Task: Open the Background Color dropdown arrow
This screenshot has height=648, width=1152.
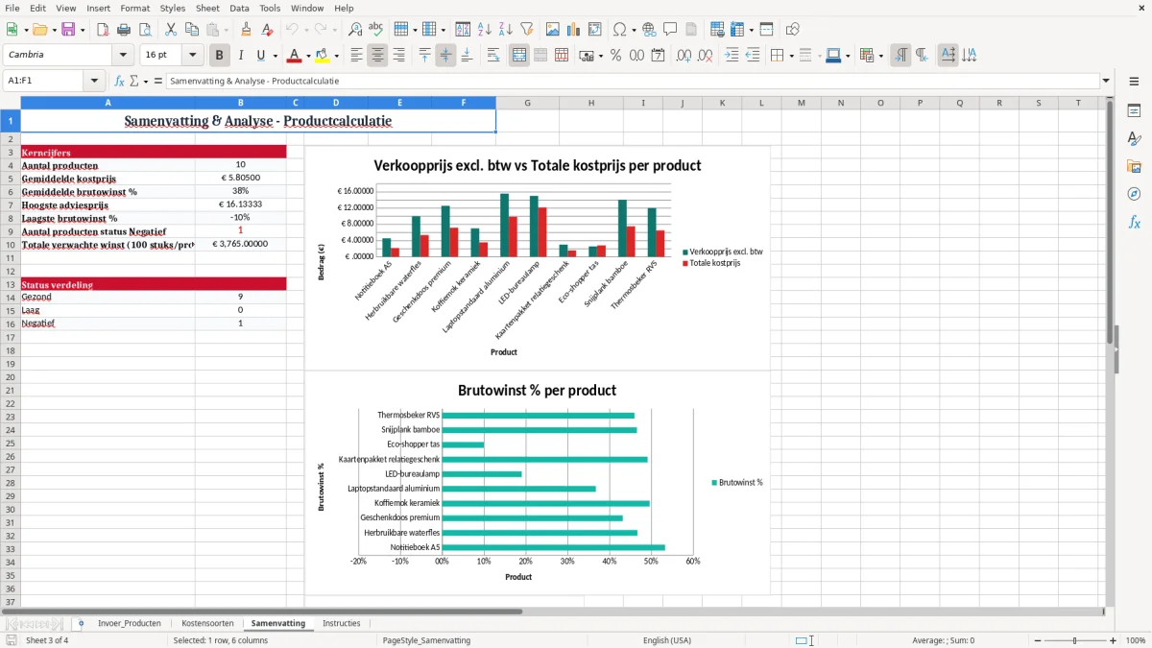Action: pos(336,56)
